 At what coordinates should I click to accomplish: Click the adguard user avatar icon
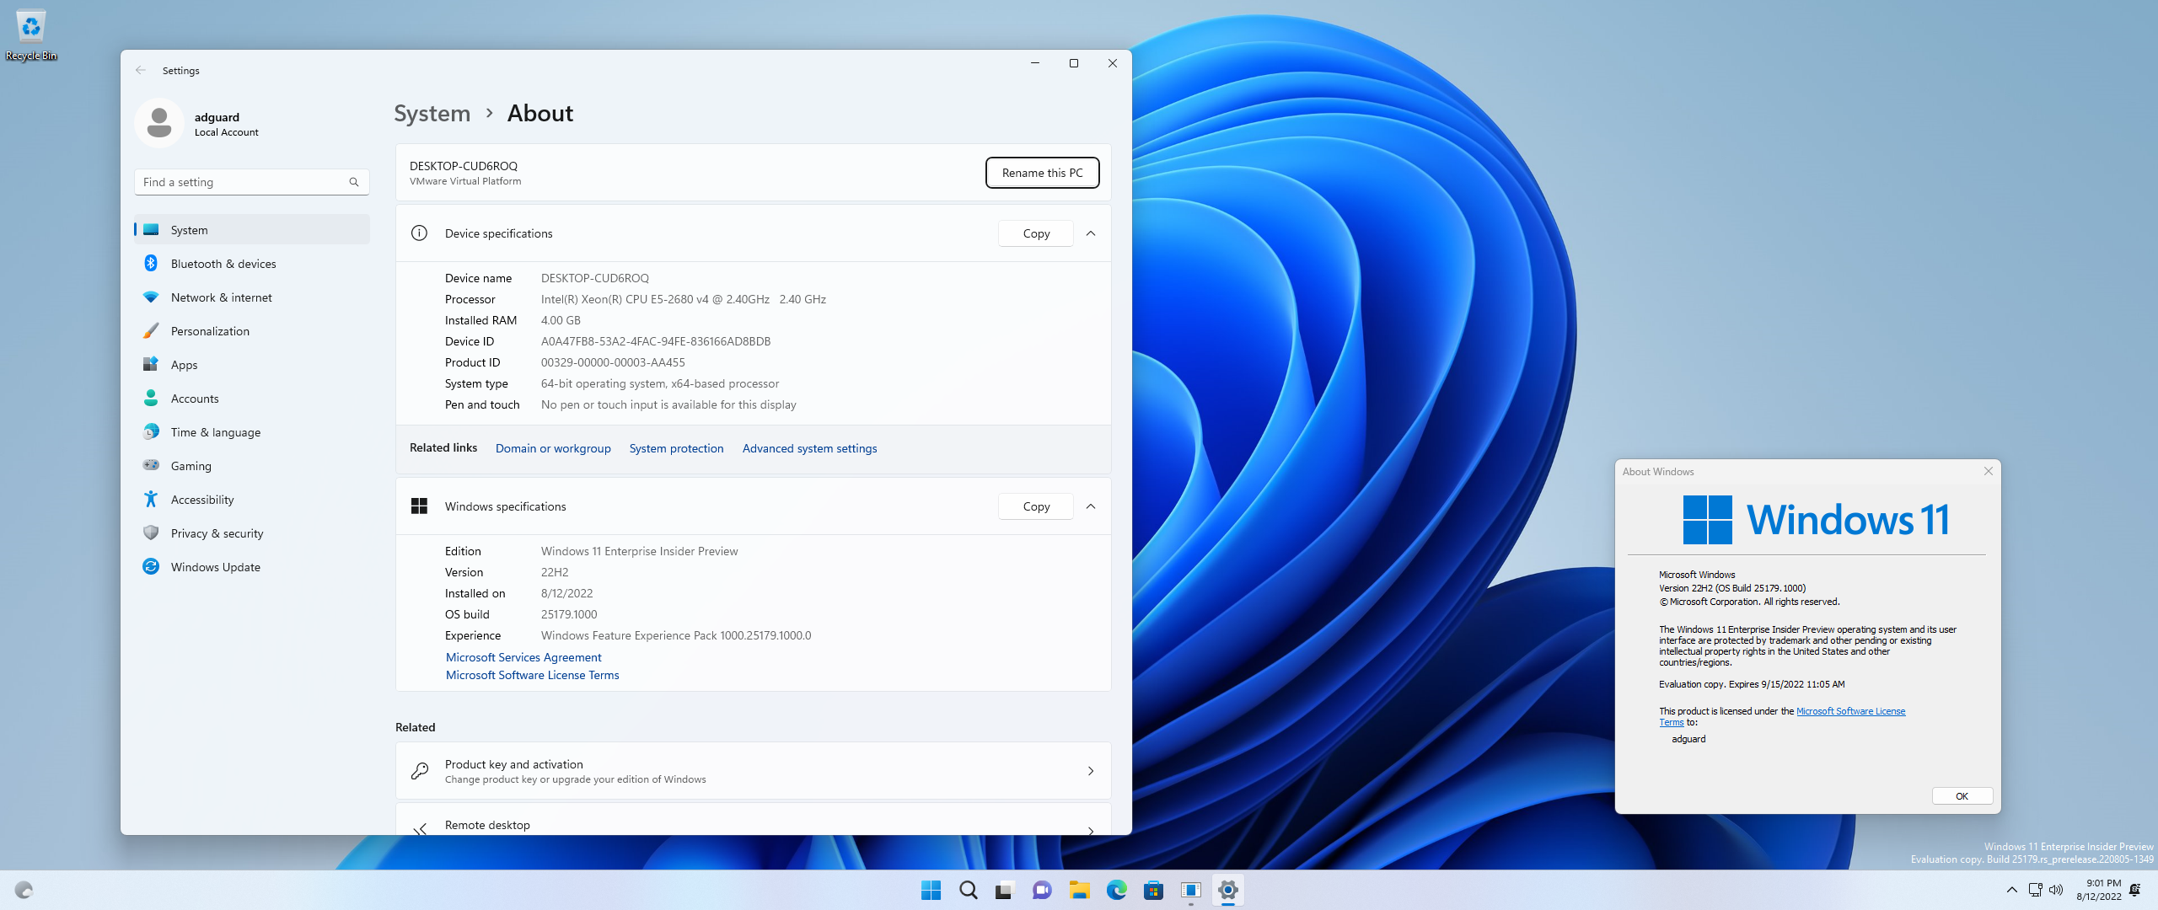point(159,123)
